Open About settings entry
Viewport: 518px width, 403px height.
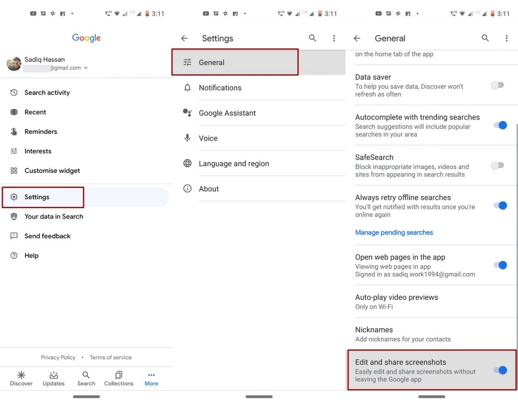pos(259,189)
